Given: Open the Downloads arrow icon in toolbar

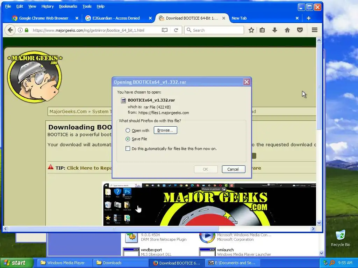Looking at the screenshot, I should point(275,30).
